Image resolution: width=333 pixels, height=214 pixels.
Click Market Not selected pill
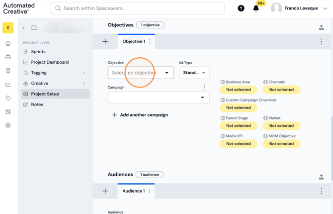tap(281, 126)
